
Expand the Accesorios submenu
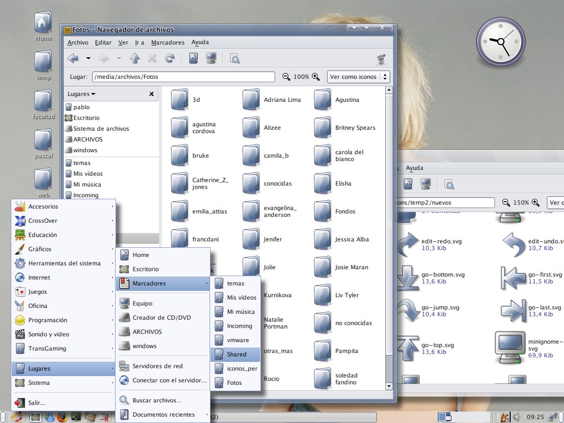pyautogui.click(x=64, y=207)
